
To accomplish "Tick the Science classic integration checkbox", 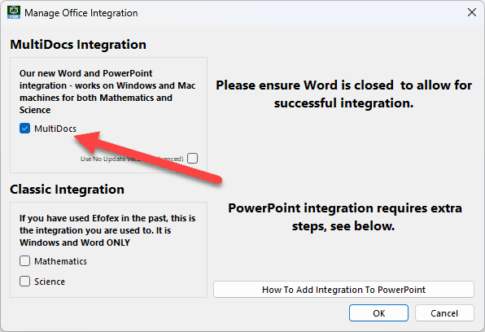I will (x=24, y=282).
